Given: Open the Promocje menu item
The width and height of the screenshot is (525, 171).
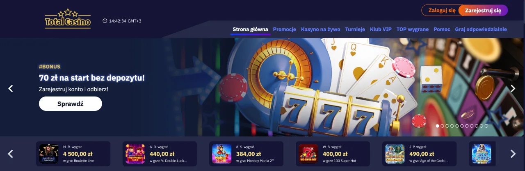Looking at the screenshot, I should (x=285, y=29).
